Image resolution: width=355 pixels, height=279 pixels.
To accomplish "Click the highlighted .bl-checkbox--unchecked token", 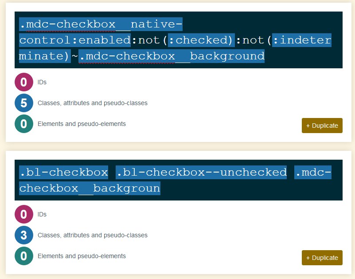I will coord(201,172).
